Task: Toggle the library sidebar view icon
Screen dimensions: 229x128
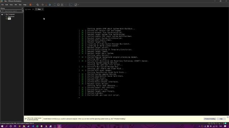Action: click(55, 5)
